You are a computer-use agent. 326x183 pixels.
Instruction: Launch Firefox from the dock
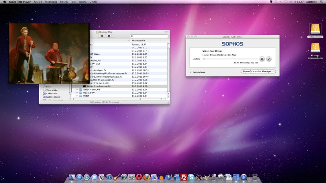[147, 177]
